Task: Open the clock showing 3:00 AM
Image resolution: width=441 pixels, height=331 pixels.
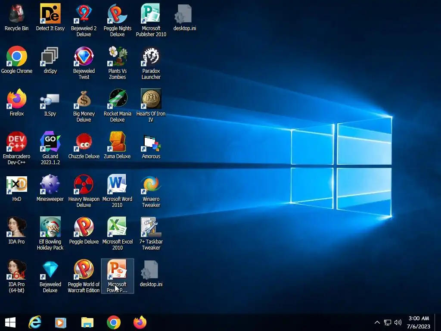Action: click(x=419, y=322)
